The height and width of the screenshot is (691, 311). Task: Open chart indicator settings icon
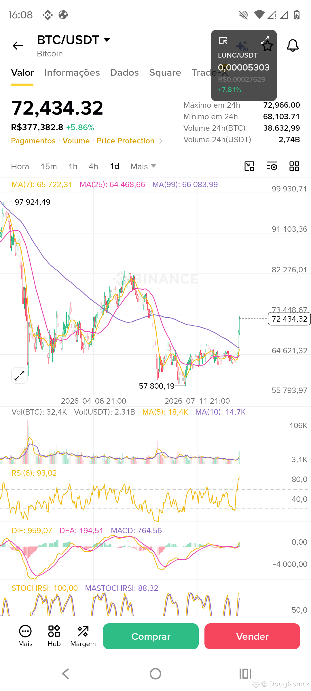click(272, 166)
